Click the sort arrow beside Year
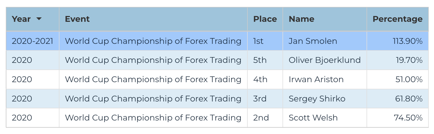434x134 pixels. 39,19
